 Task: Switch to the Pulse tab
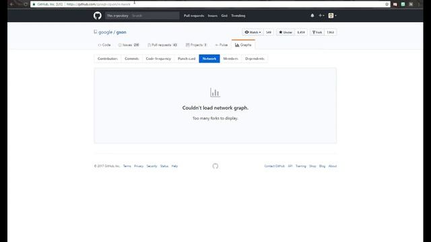[222, 45]
